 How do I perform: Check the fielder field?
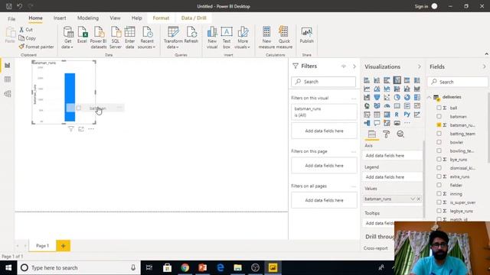(x=439, y=185)
